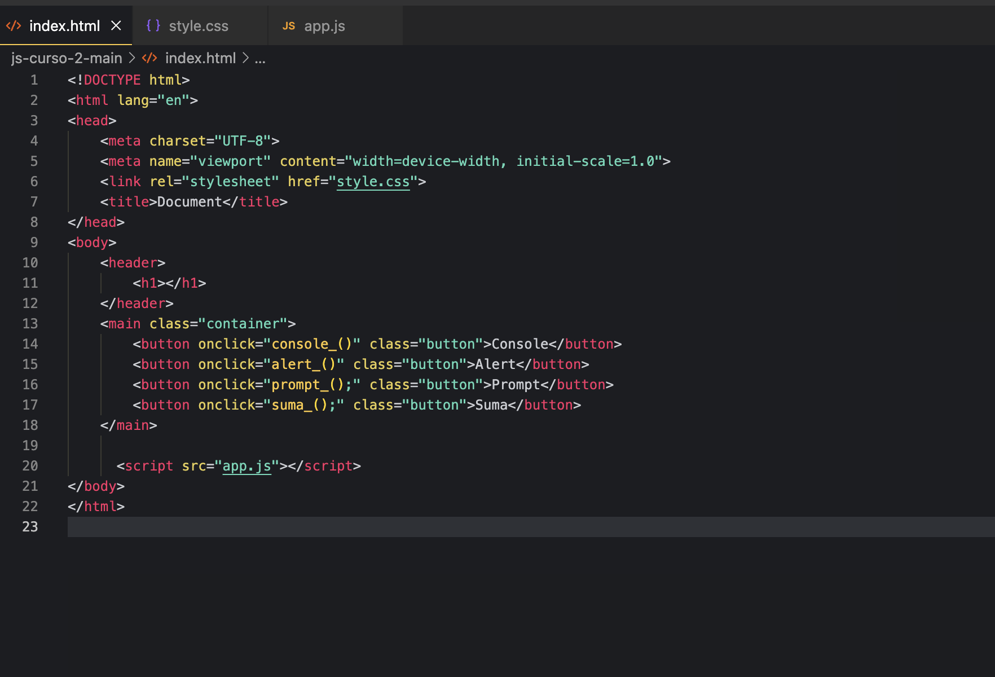Image resolution: width=995 pixels, height=677 pixels.
Task: Click closing </main> tag
Action: tap(129, 425)
